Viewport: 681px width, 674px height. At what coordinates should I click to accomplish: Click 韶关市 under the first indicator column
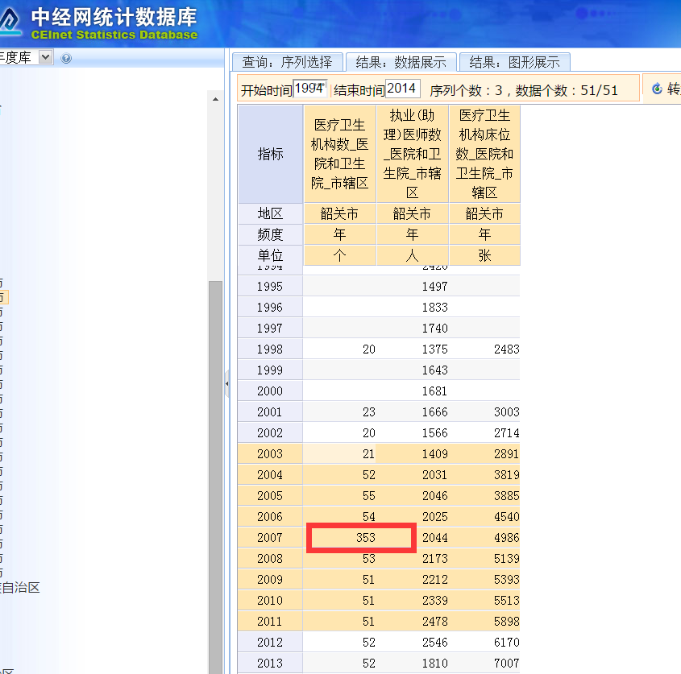[339, 213]
